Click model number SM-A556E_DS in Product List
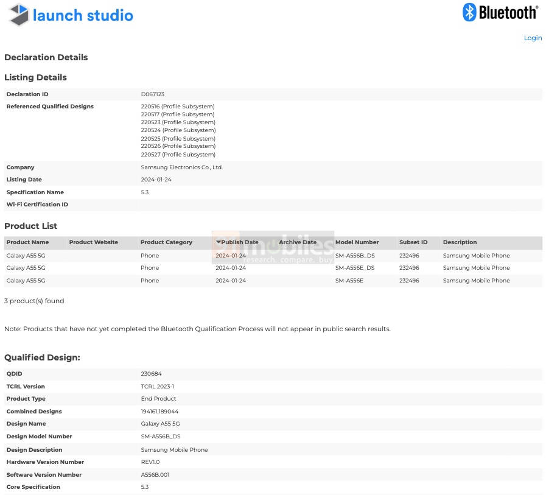The image size is (546, 495). coord(355,267)
